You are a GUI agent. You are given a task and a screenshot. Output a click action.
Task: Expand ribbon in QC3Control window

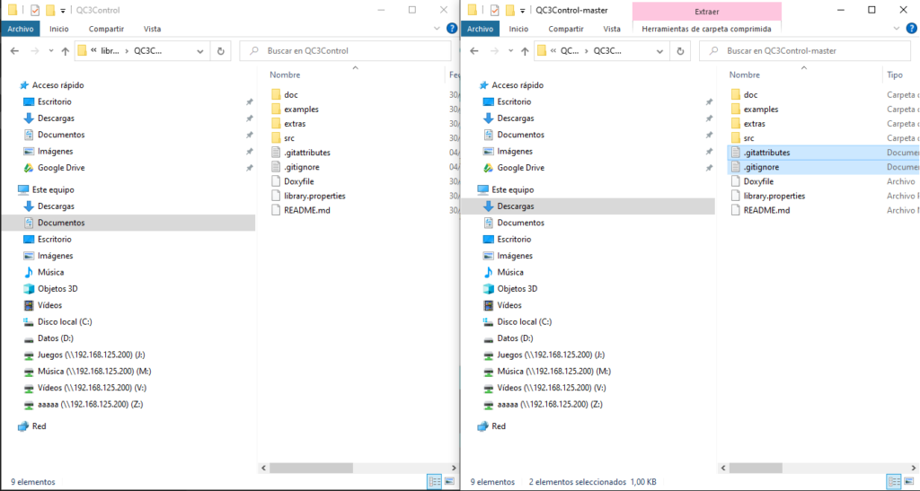point(437,28)
